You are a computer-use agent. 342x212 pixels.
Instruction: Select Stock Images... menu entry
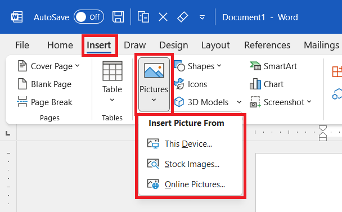coord(190,164)
